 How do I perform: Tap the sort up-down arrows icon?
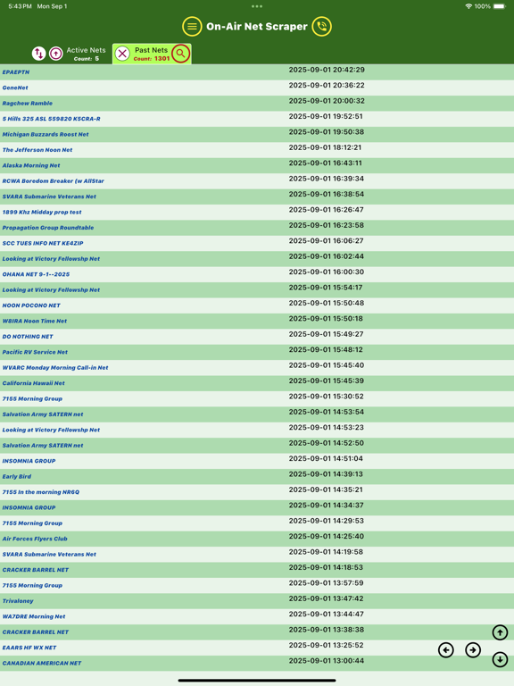[39, 54]
